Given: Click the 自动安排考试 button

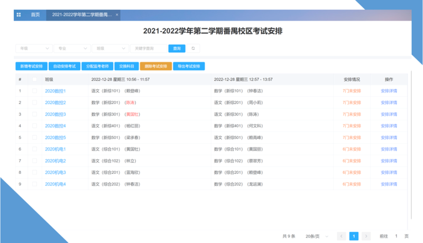Looking at the screenshot, I should pos(65,66).
